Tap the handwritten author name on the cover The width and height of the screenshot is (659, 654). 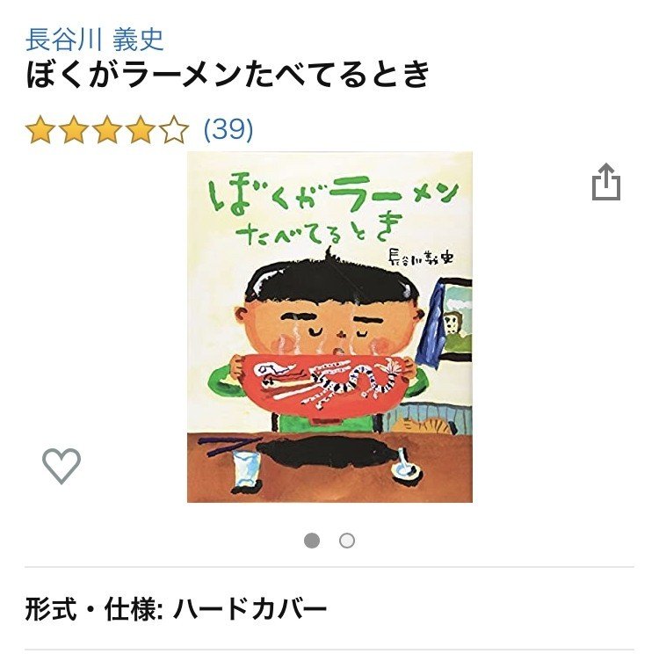420,256
